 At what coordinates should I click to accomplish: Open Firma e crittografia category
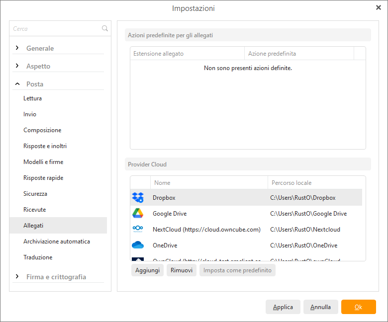tap(56, 277)
